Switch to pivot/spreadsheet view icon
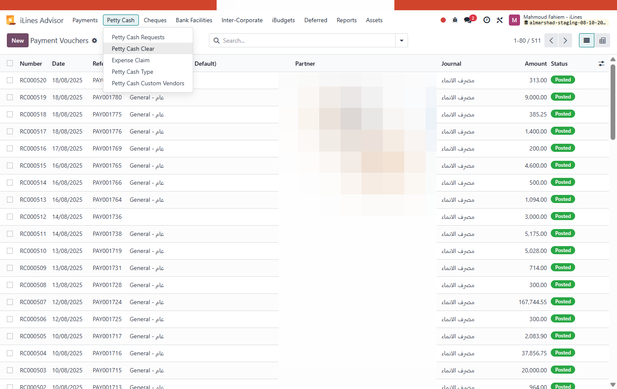617x389 pixels. [602, 41]
